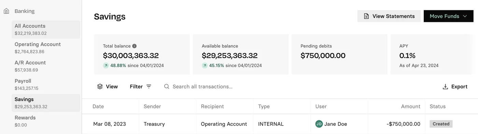Click the info icon beside Total balance
The height and width of the screenshot is (134, 478).
[x=135, y=46]
